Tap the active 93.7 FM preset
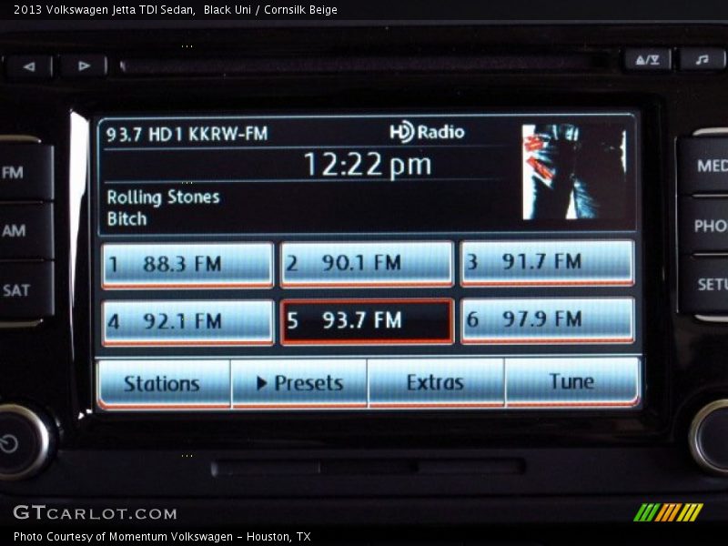Viewport: 728px width, 546px height. pos(366,321)
